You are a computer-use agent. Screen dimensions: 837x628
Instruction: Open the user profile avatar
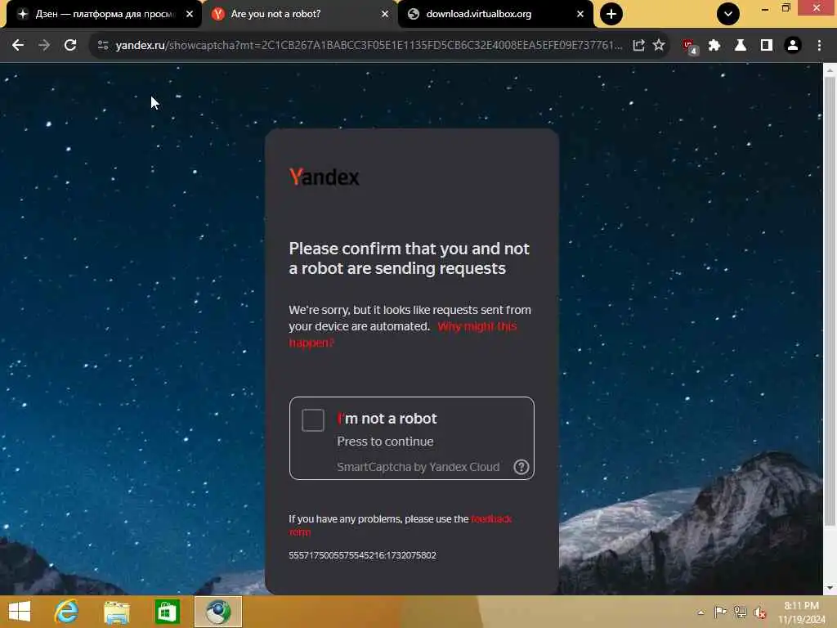click(793, 46)
